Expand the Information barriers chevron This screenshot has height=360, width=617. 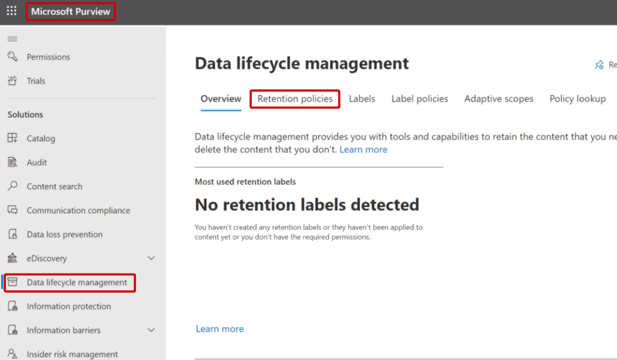point(151,330)
